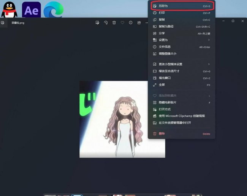
Task: Click the trash icon in top toolbar
Action: coord(114,23)
